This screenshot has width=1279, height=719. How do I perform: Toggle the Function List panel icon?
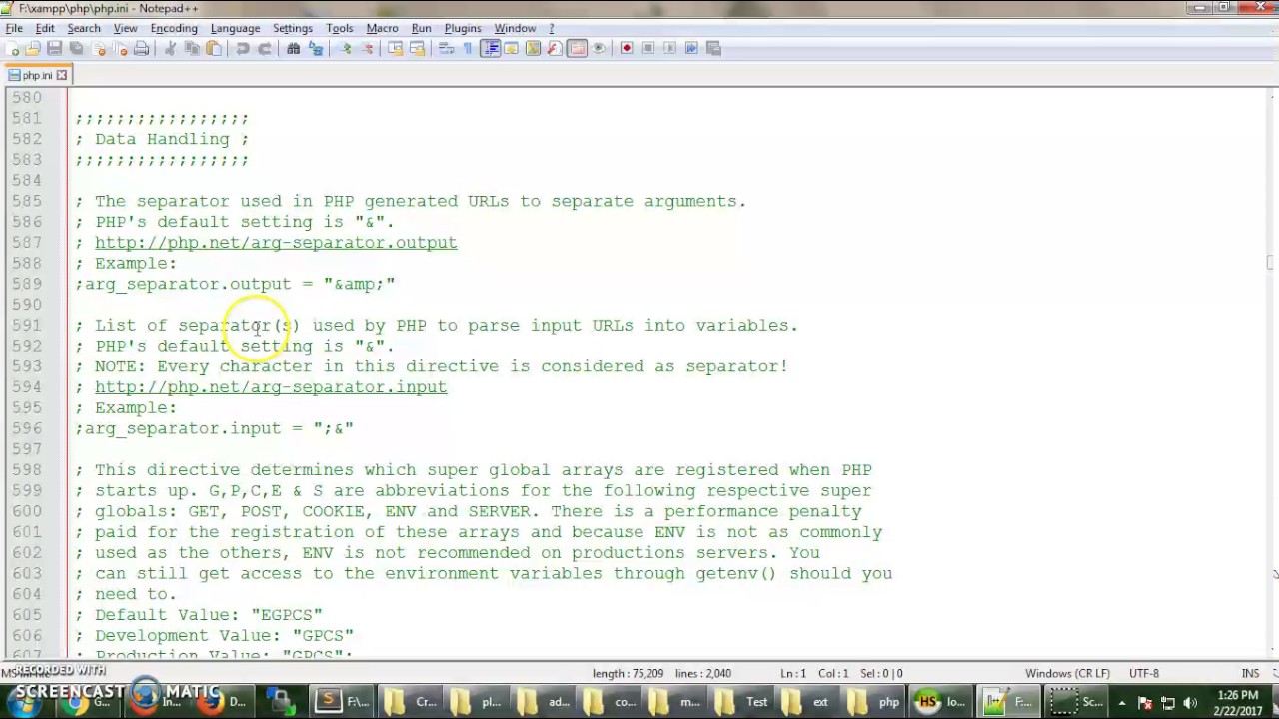pos(555,48)
